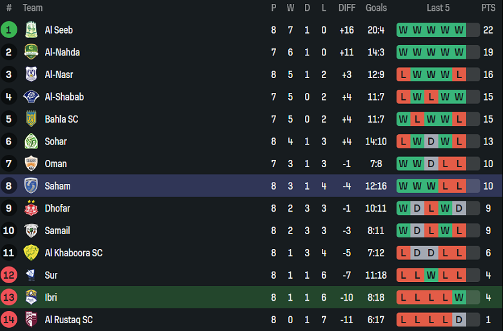Screen dimensions: 503x331
Task: Click the Al-Shabab team crest
Action: (x=31, y=97)
